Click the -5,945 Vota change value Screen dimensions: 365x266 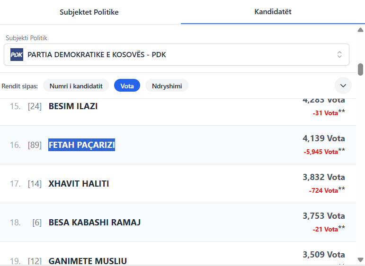click(320, 152)
